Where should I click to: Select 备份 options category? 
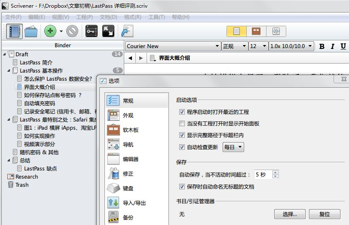click(x=137, y=217)
